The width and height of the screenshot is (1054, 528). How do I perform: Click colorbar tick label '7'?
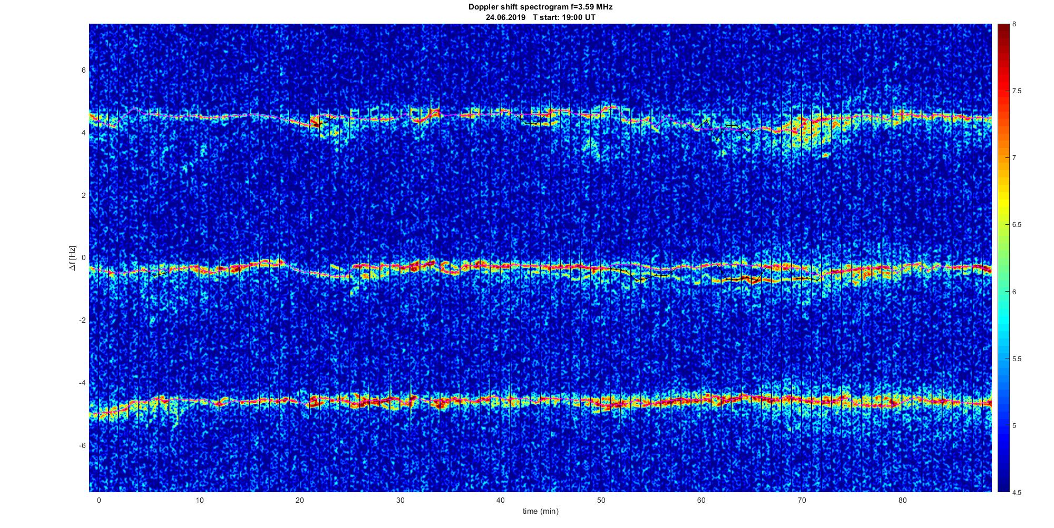pyautogui.click(x=1014, y=158)
